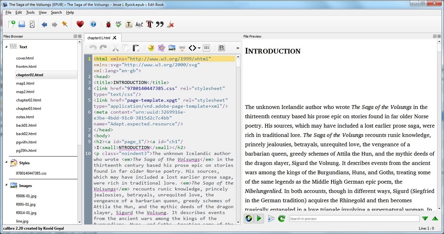Reload the preview with the green refresh icon
The width and height of the screenshot is (444, 234).
point(281,218)
